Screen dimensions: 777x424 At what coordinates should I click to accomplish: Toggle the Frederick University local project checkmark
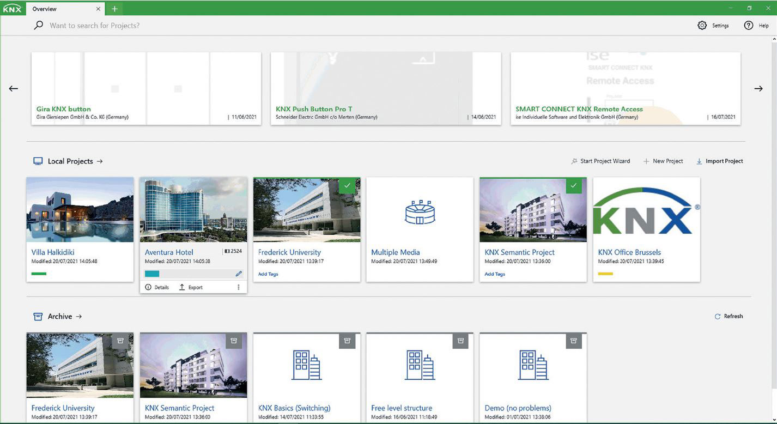(348, 185)
